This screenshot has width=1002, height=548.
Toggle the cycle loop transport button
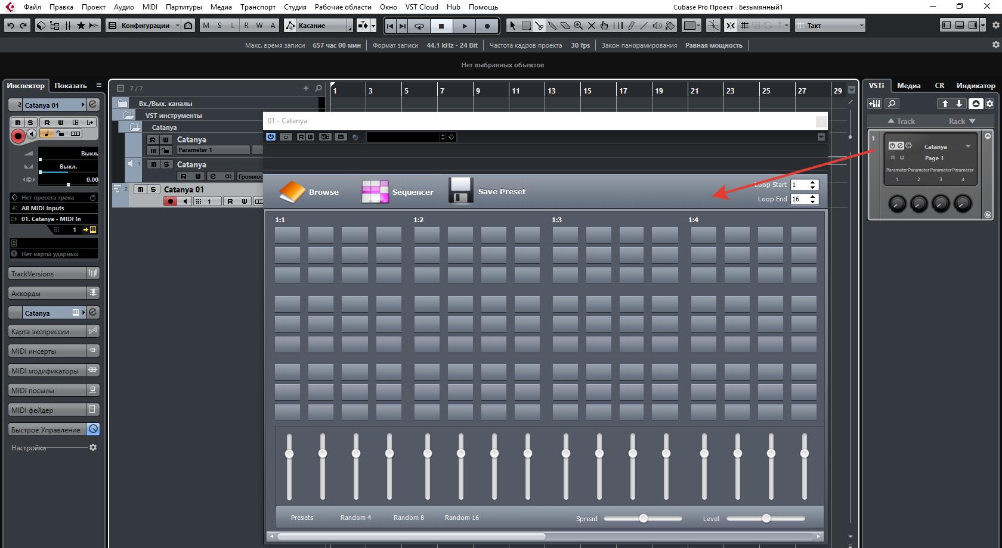point(419,26)
